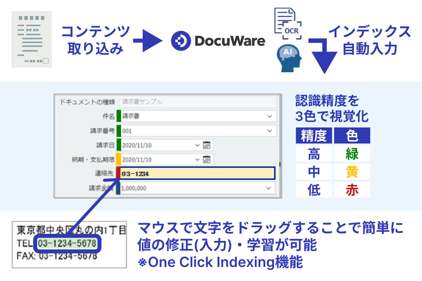Click the 赤 cell in the accuracy table
This screenshot has width=422, height=281.
[x=352, y=190]
